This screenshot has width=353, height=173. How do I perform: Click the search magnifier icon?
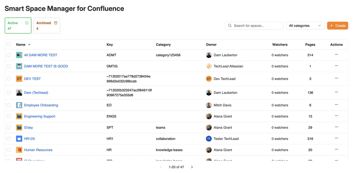[230, 26]
